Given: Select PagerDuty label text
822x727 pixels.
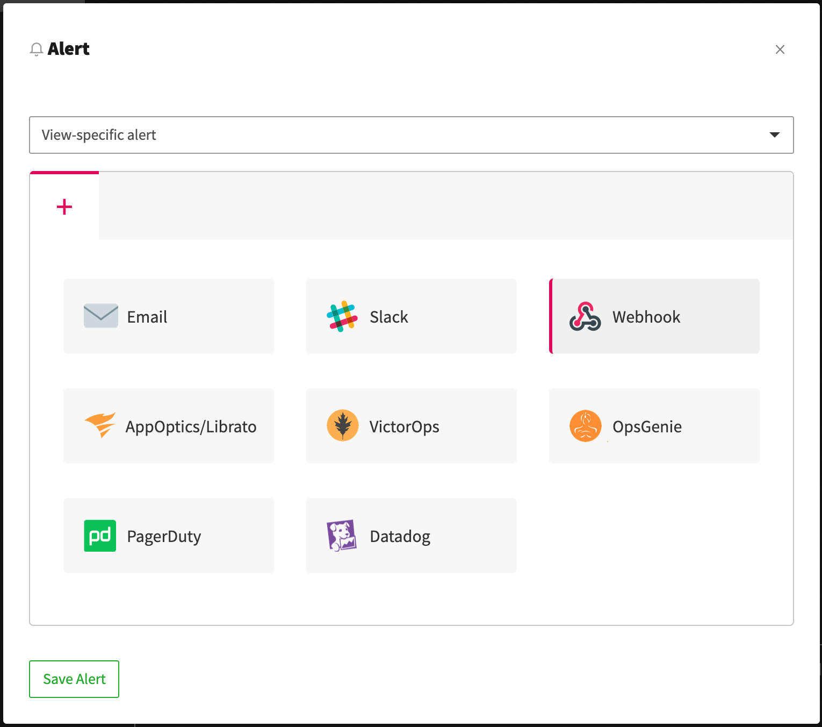Looking at the screenshot, I should [x=164, y=536].
